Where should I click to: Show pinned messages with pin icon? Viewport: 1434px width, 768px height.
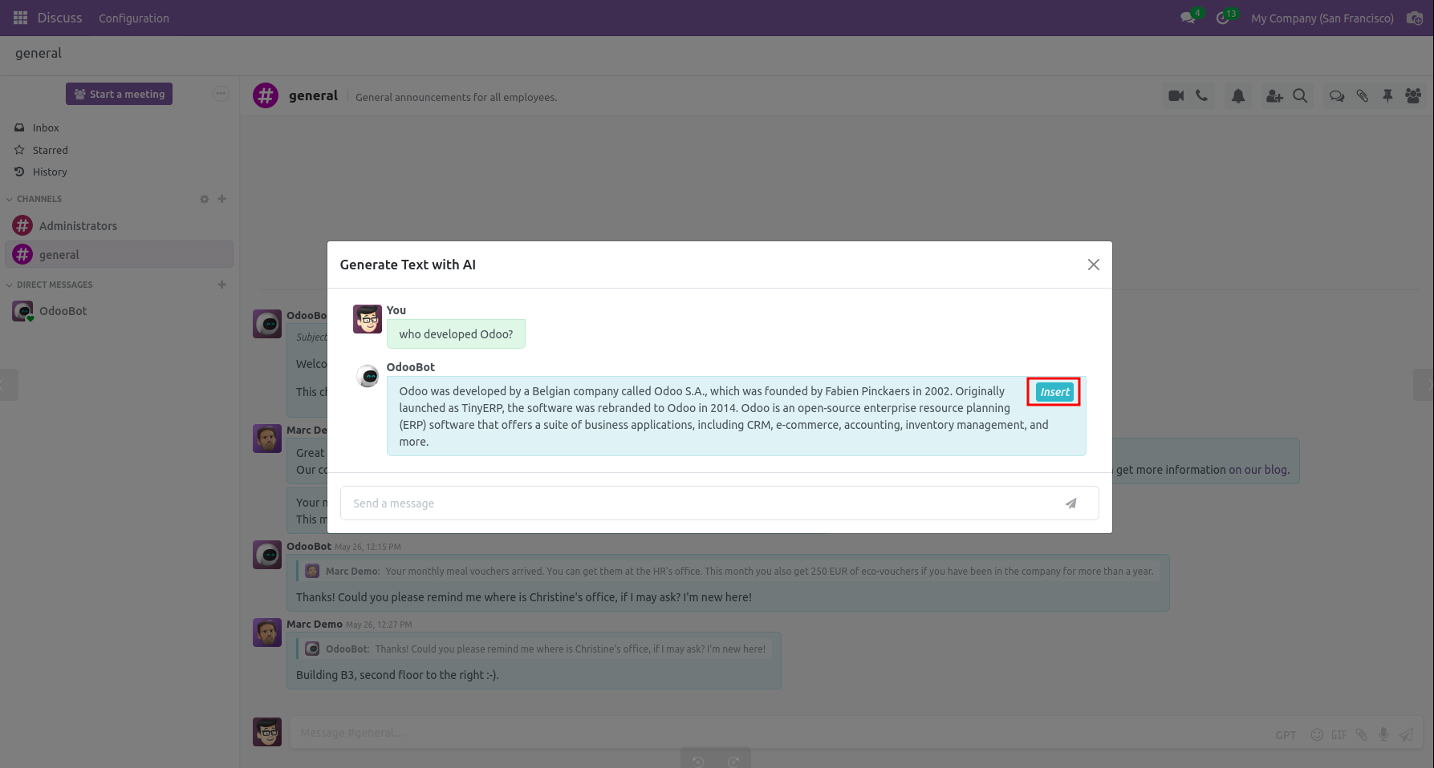pos(1387,96)
